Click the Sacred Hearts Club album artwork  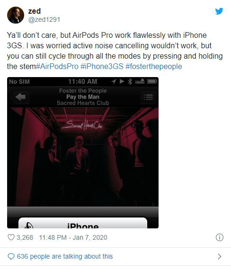point(83,157)
